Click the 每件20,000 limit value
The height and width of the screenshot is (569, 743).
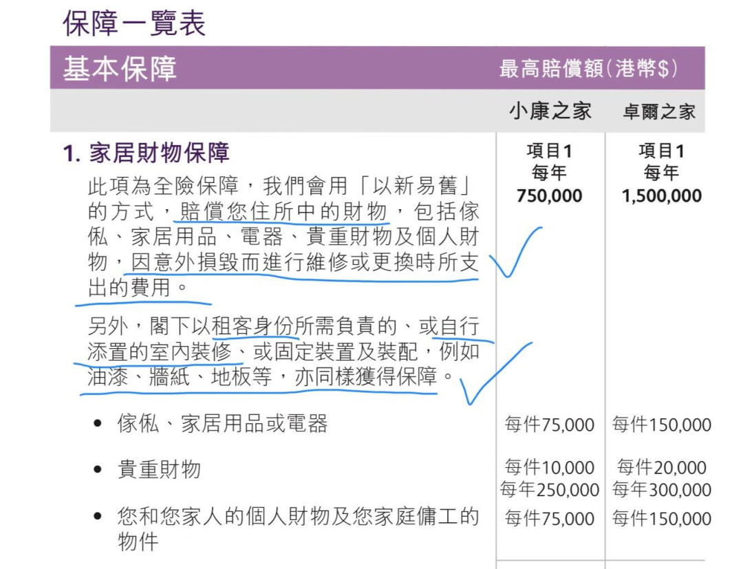click(661, 468)
